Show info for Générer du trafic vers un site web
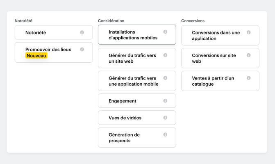275x164 pixels. pos(165,55)
